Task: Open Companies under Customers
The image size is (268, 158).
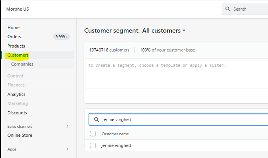Action: 22,64
